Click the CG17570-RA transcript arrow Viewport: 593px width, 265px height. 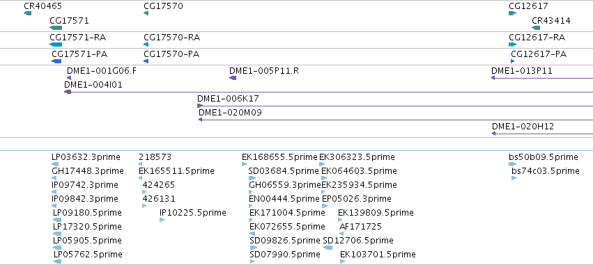point(146,45)
